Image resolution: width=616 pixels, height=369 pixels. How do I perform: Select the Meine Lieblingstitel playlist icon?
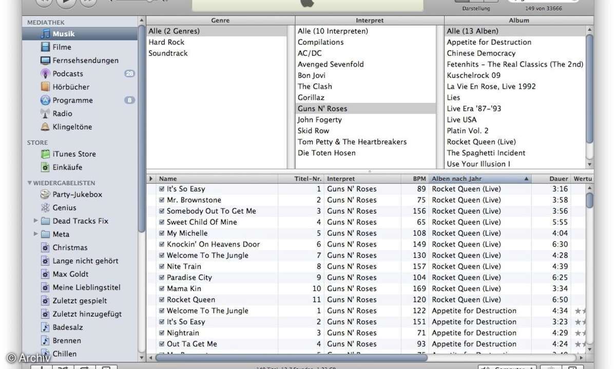[x=45, y=288]
